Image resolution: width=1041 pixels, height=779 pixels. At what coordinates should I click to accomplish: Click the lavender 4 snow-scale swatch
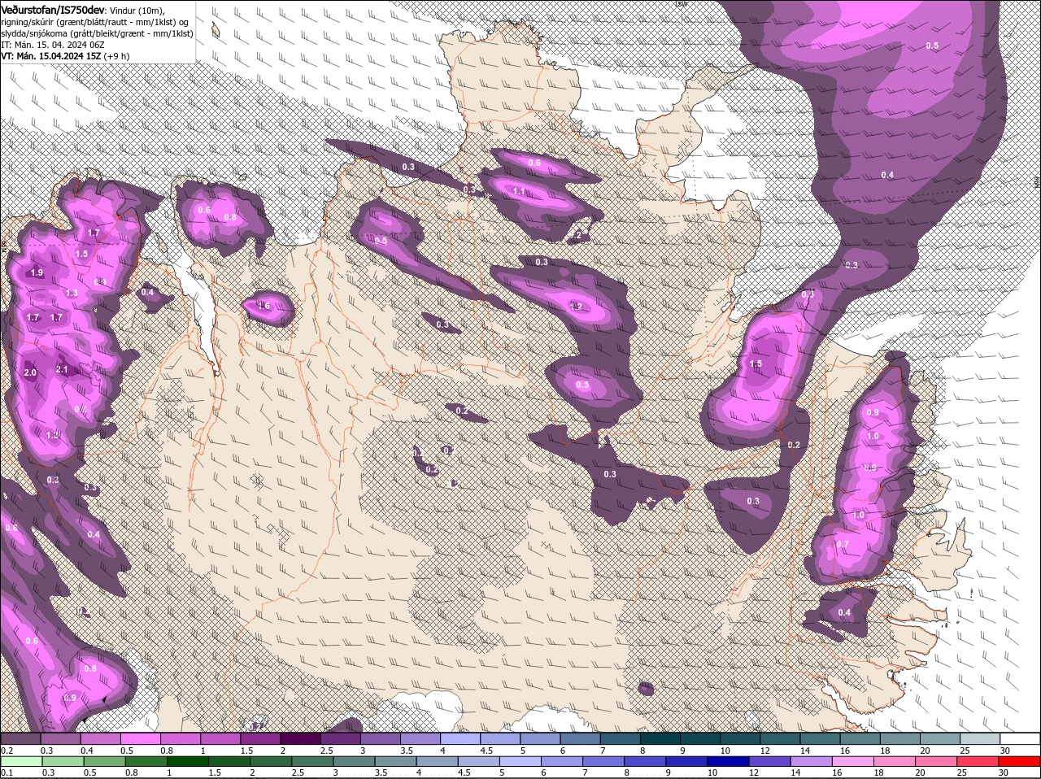[459, 738]
